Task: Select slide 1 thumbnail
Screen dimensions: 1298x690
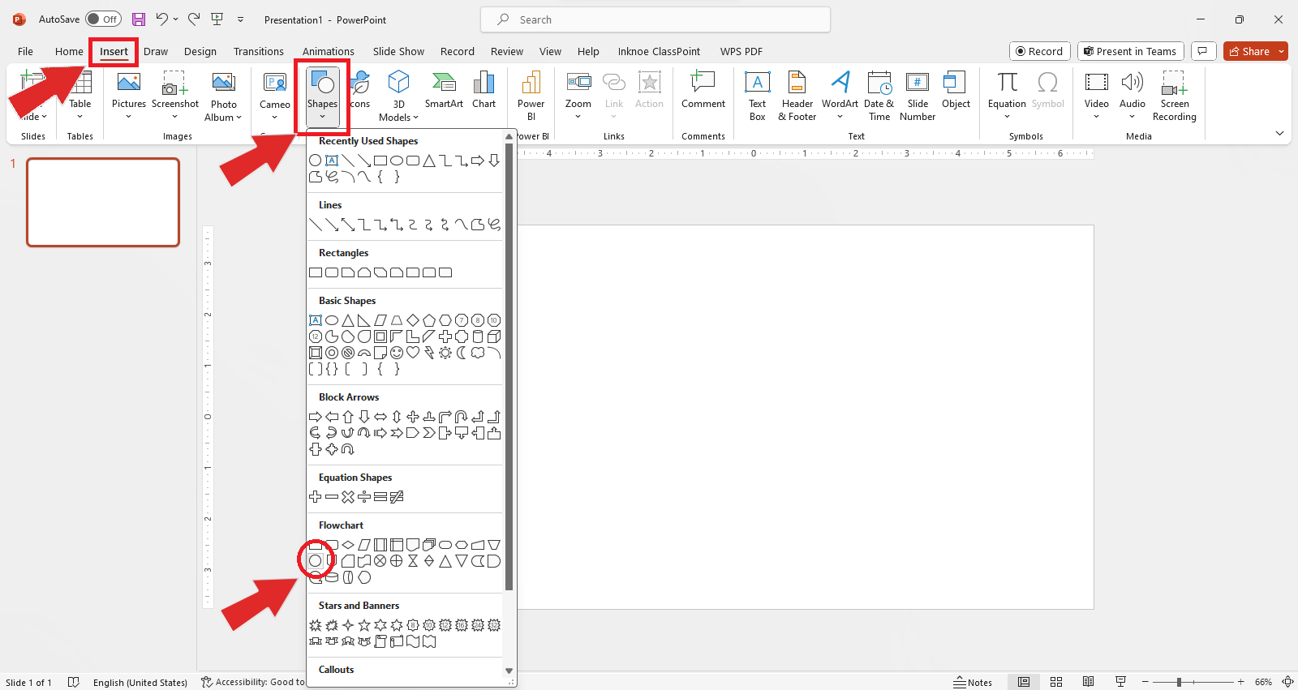Action: pos(103,202)
